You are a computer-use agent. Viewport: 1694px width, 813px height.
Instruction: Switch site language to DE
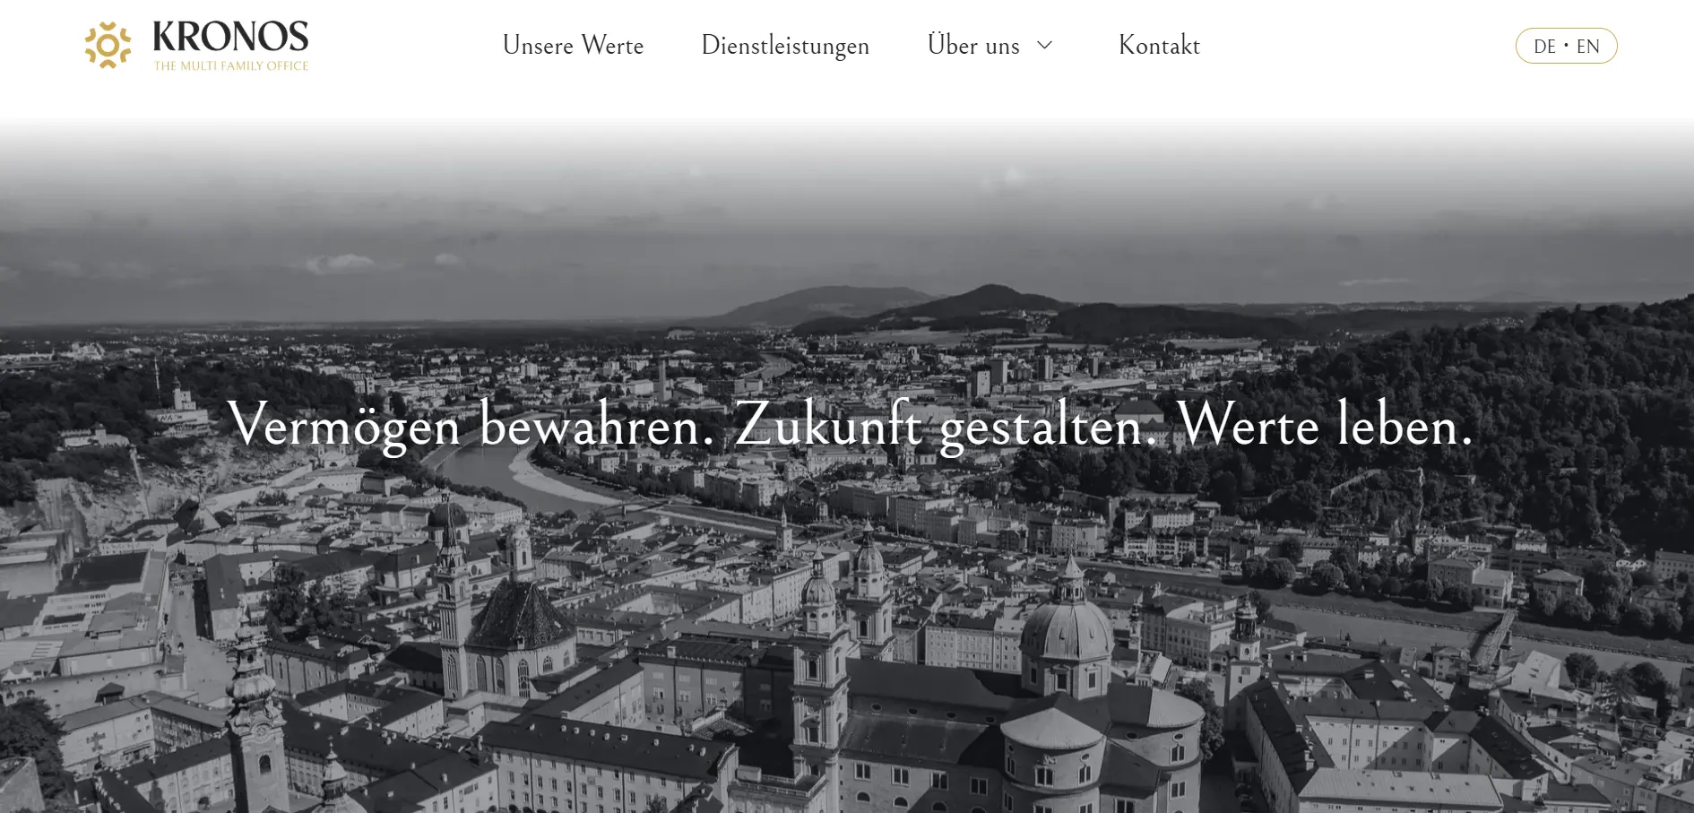[1544, 47]
